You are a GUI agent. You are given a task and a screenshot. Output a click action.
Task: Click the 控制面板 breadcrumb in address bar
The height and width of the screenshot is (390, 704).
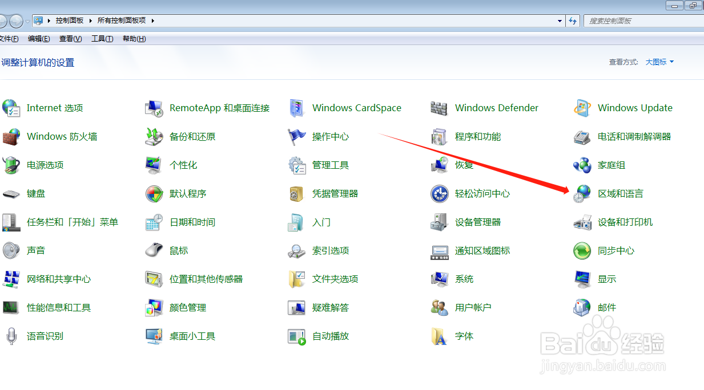coord(70,21)
